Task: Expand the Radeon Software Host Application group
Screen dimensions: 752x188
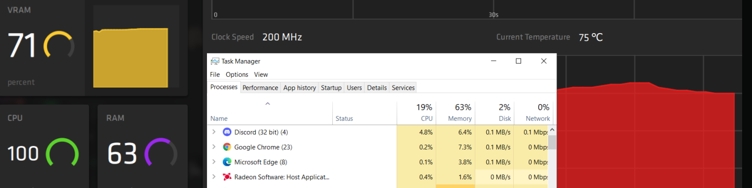Action: pyautogui.click(x=214, y=177)
